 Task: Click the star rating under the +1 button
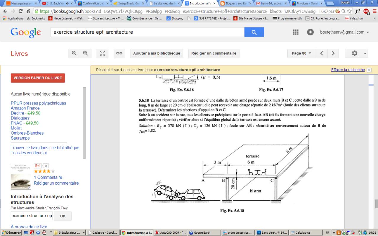[x=45, y=171]
